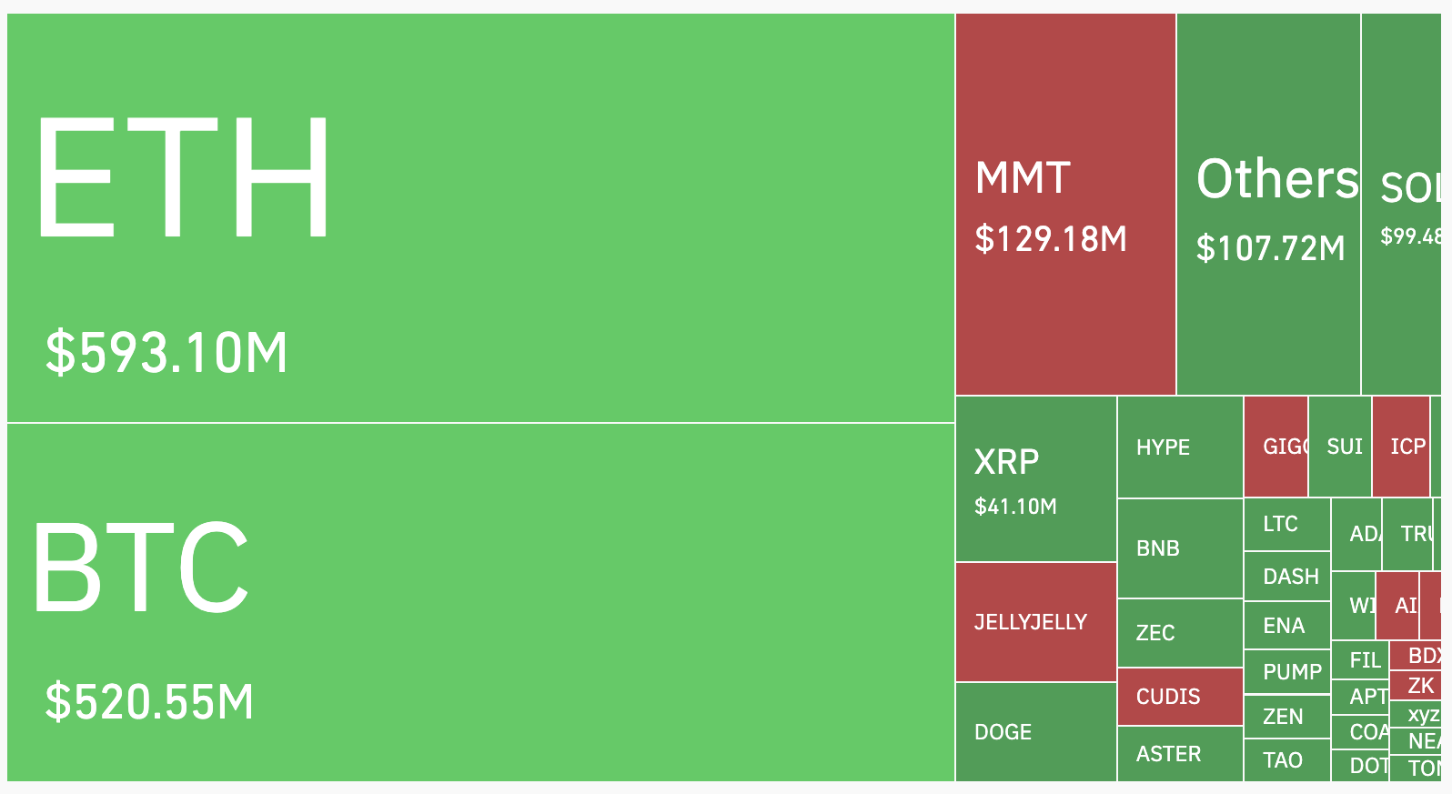Open the red MMT $129.18M block
The width and height of the screenshot is (1452, 794).
point(1065,205)
